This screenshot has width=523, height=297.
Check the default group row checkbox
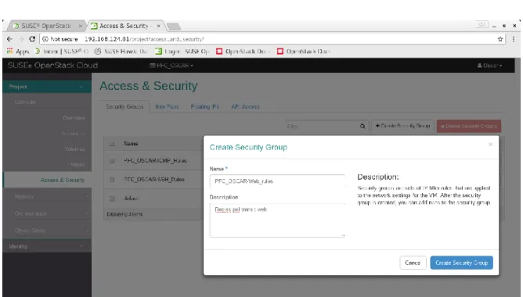(x=112, y=199)
